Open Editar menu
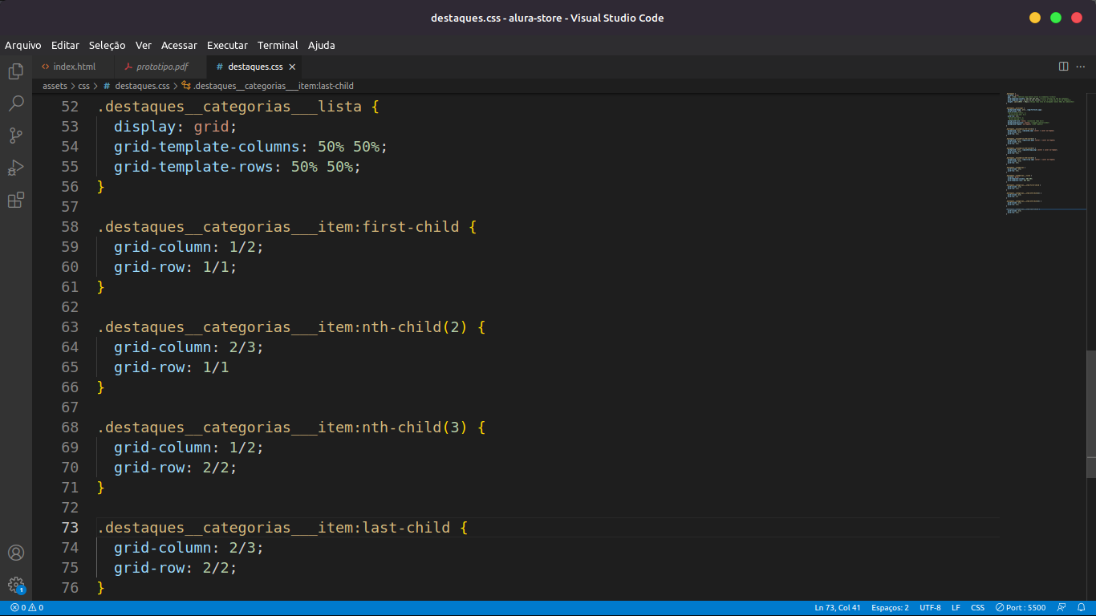The image size is (1096, 616). point(66,45)
